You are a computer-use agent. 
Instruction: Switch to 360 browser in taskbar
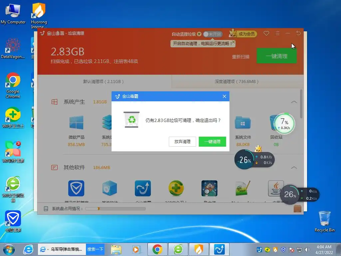[x=178, y=249]
